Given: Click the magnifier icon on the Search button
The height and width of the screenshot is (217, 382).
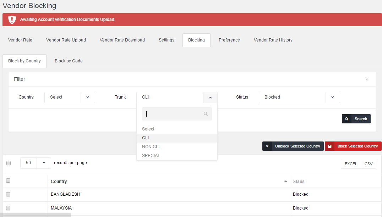Looking at the screenshot, I should (346, 119).
